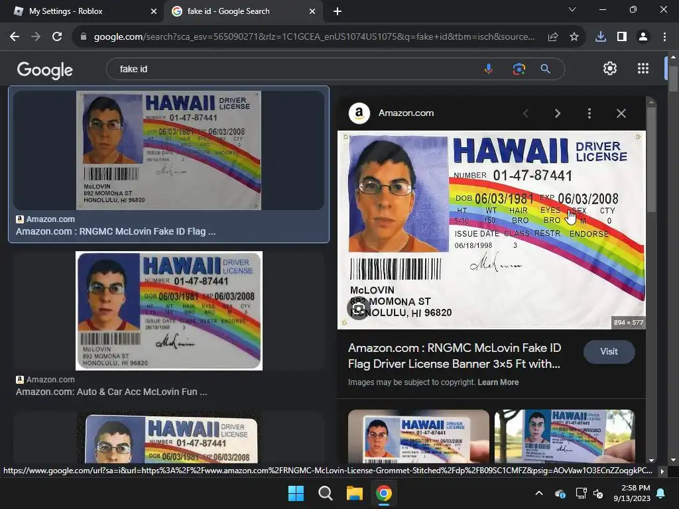Open a new browser tab
Viewport: 679px width, 509px height.
click(x=338, y=11)
